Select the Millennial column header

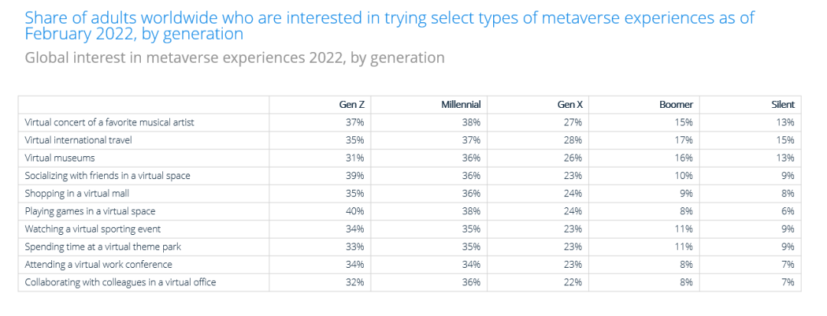[x=461, y=104]
